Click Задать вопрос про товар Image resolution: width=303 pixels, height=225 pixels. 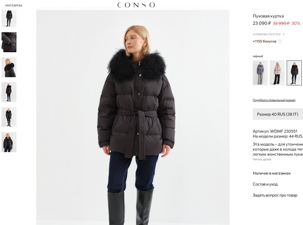click(x=275, y=195)
